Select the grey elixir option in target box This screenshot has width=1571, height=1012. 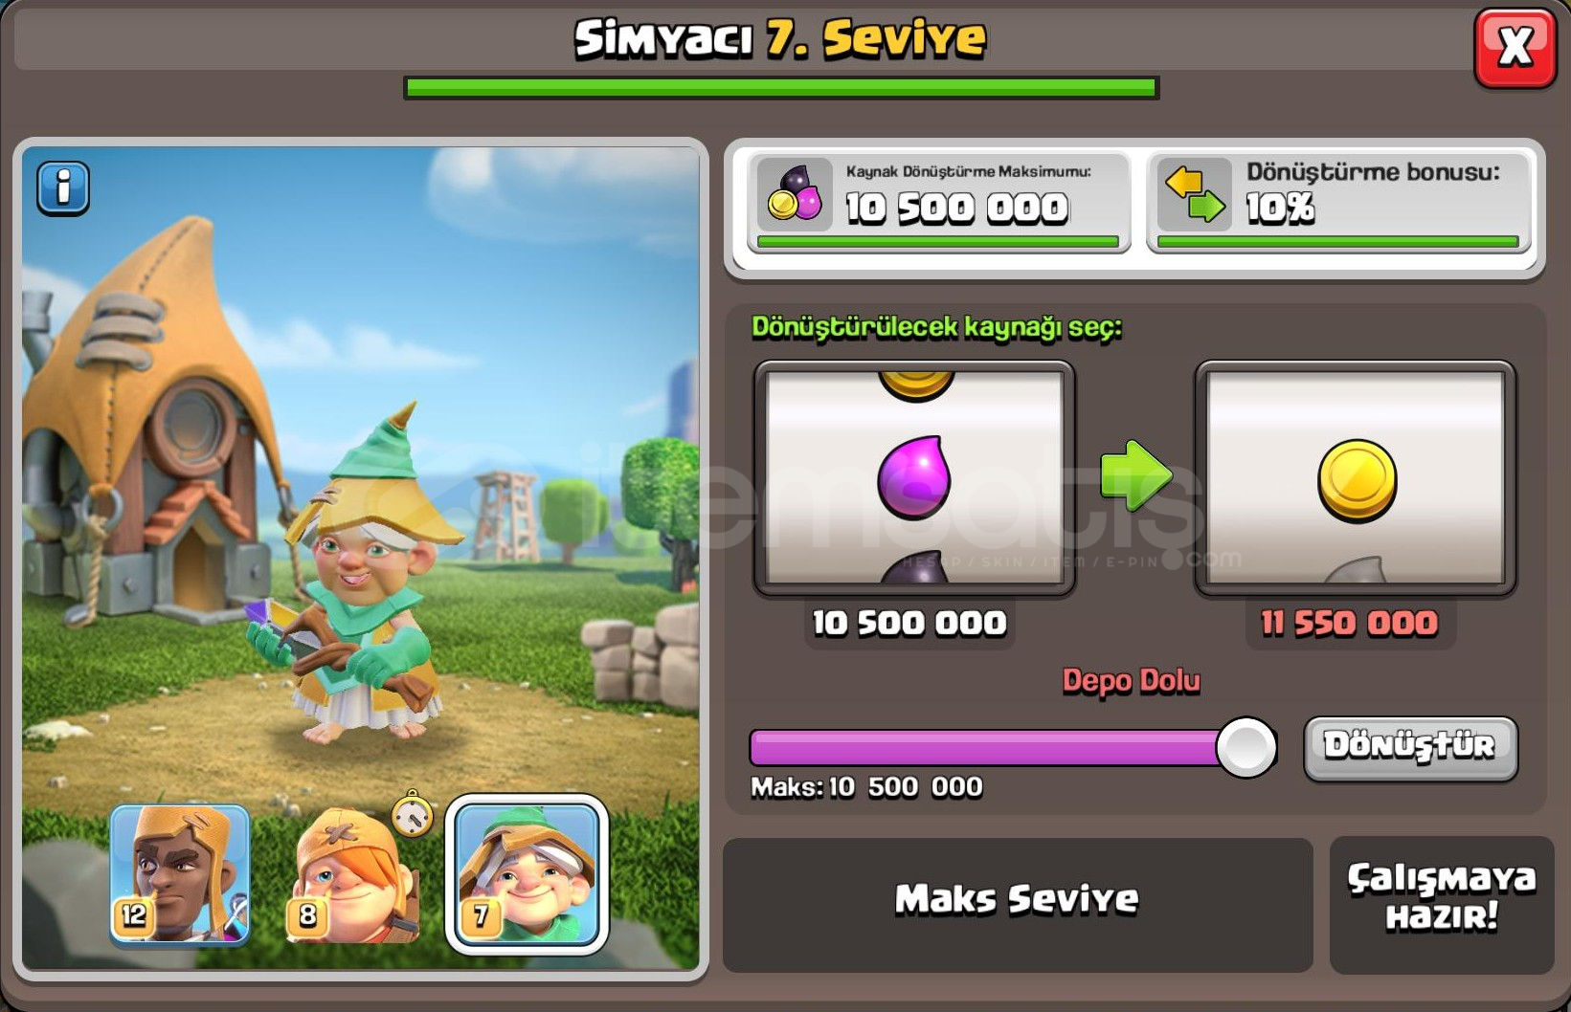pyautogui.click(x=1357, y=570)
